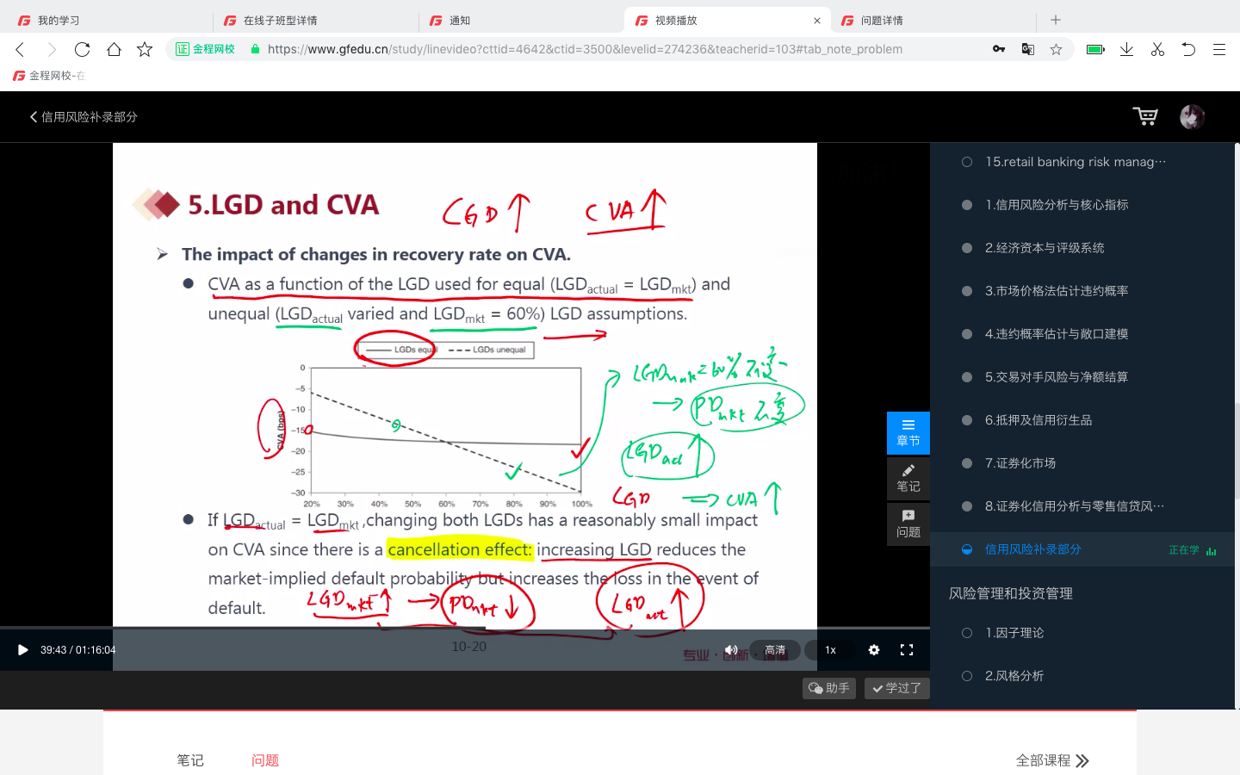Viewport: 1240px width, 775px height.
Task: Open 章节 chapter panel
Action: click(908, 432)
